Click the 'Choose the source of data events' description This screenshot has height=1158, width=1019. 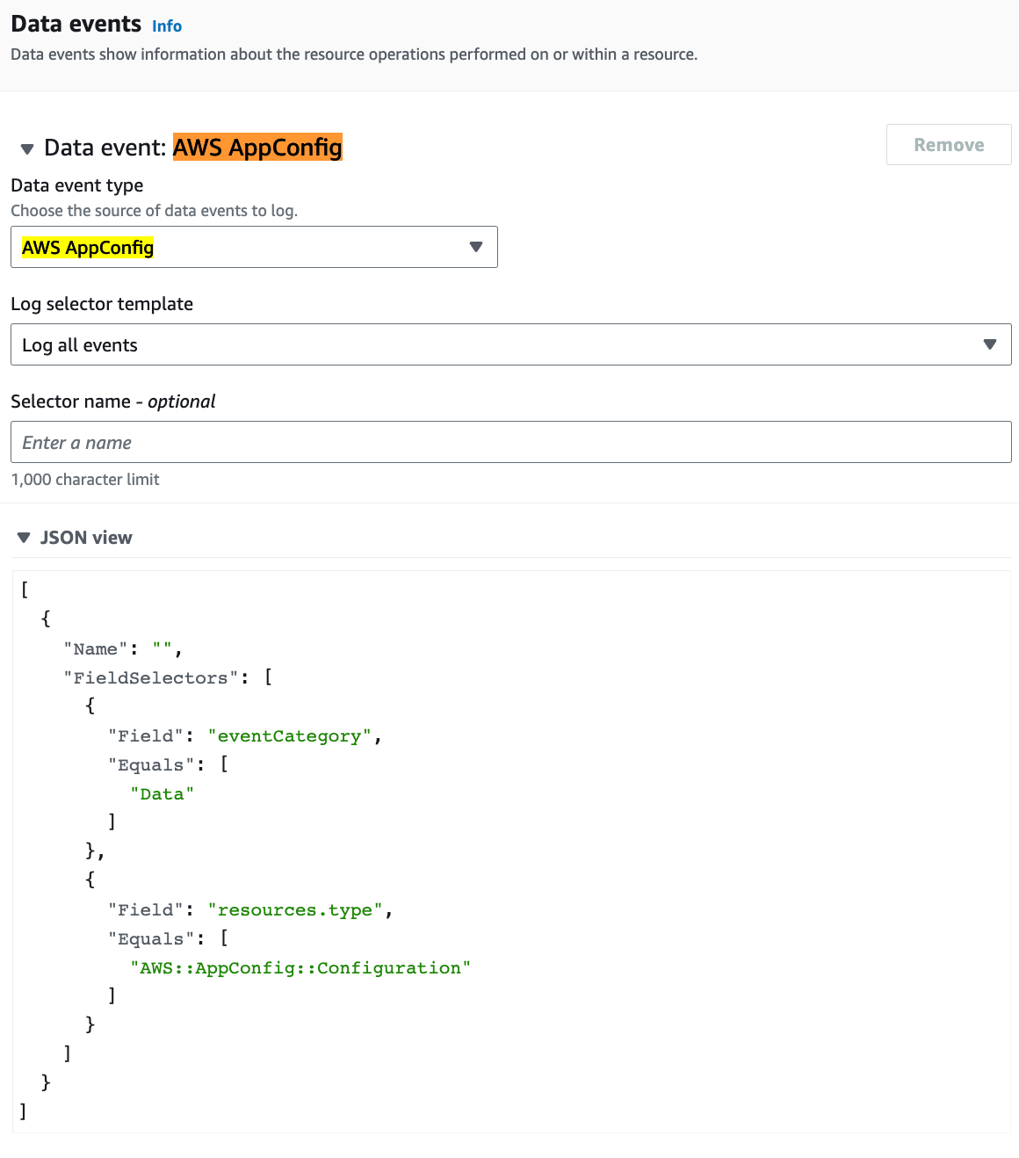tap(155, 211)
